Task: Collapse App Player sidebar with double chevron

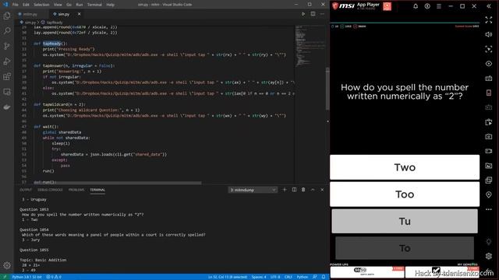Action: [489, 6]
